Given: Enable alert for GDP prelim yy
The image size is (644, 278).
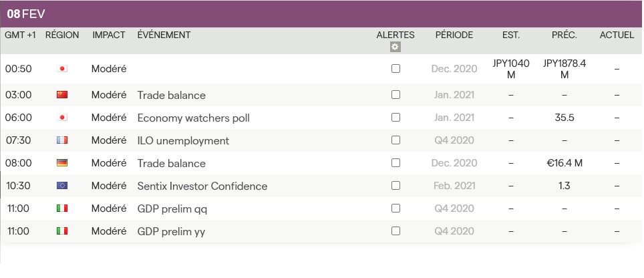Looking at the screenshot, I should click(395, 231).
